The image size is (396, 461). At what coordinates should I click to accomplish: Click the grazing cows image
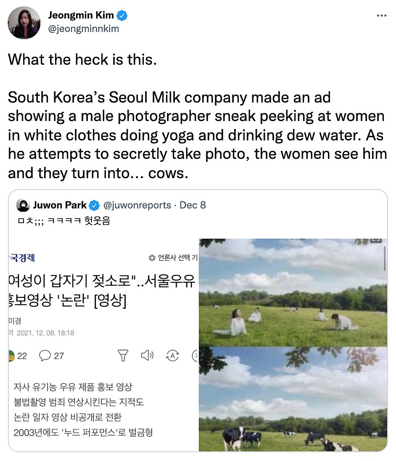coord(290,399)
